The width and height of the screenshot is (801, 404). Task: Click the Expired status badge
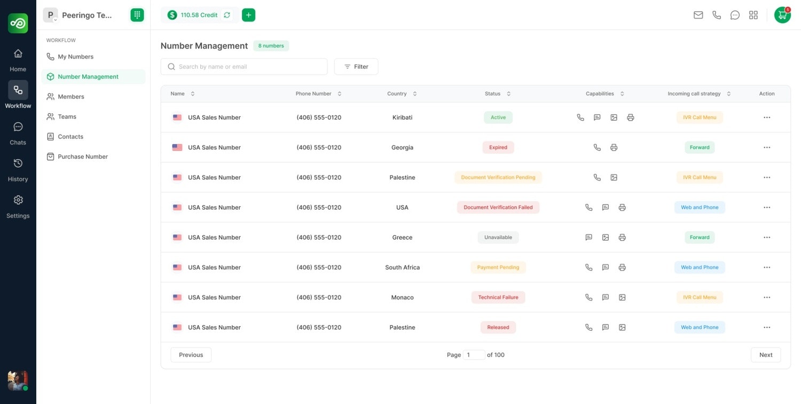498,147
